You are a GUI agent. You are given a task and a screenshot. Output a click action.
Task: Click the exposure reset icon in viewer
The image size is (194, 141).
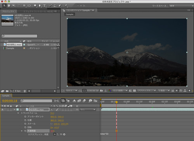pos(189,91)
